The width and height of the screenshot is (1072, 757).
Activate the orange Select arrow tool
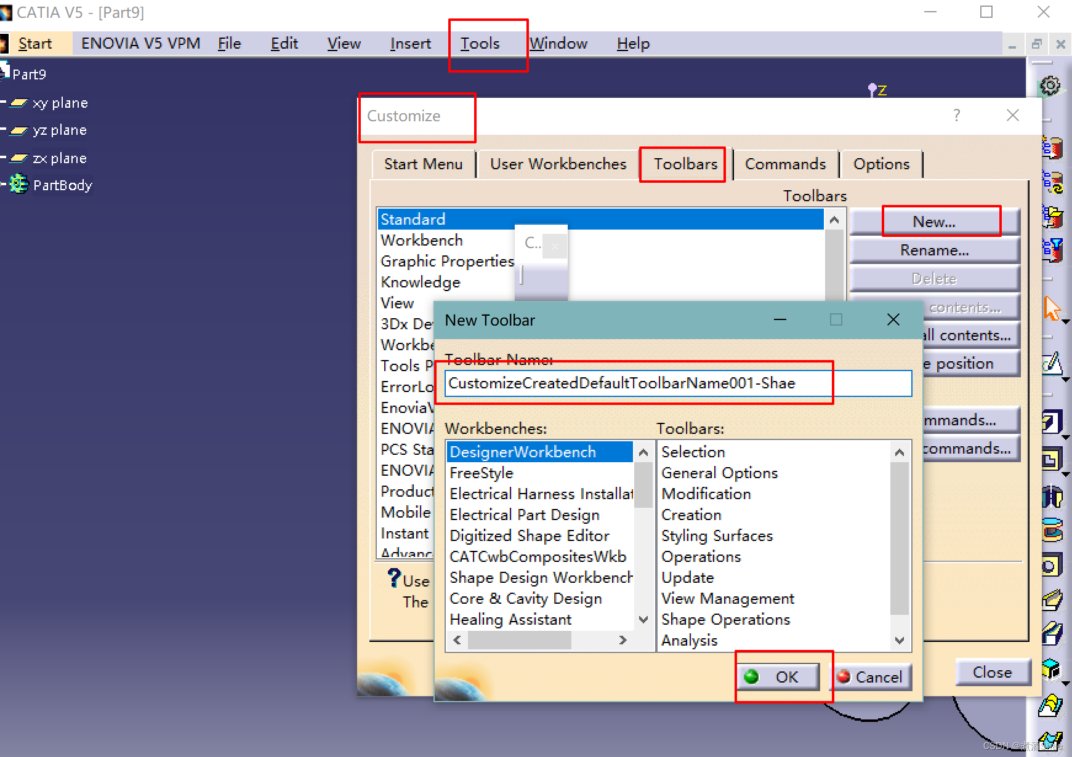point(1052,309)
